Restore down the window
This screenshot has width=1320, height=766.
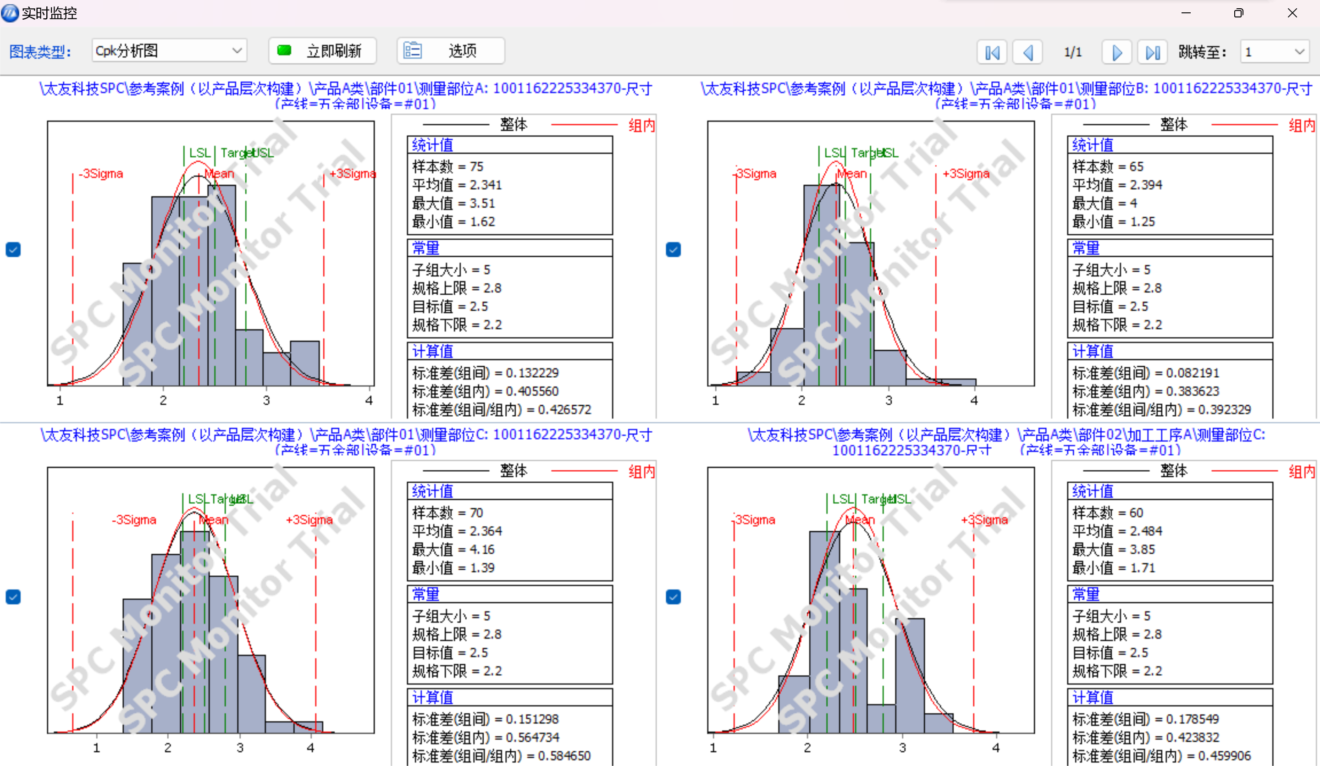click(1238, 13)
